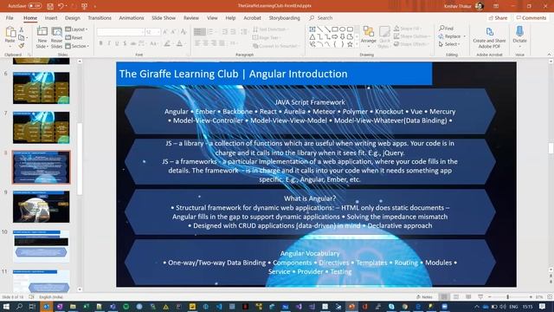Select slide 6 thumbnail
The image size is (554, 312).
[41, 88]
